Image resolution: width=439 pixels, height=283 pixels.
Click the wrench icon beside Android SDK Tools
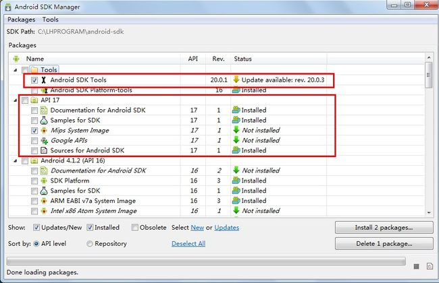point(43,80)
